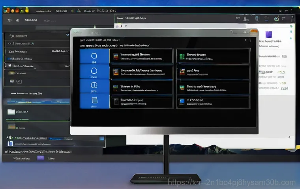Click the gear-like icon beside the dark window's status text
The width and height of the screenshot is (300, 189).
click(6, 152)
